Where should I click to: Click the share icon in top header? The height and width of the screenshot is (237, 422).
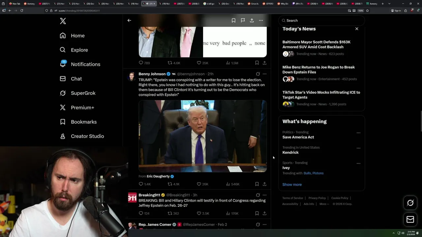coord(252,20)
